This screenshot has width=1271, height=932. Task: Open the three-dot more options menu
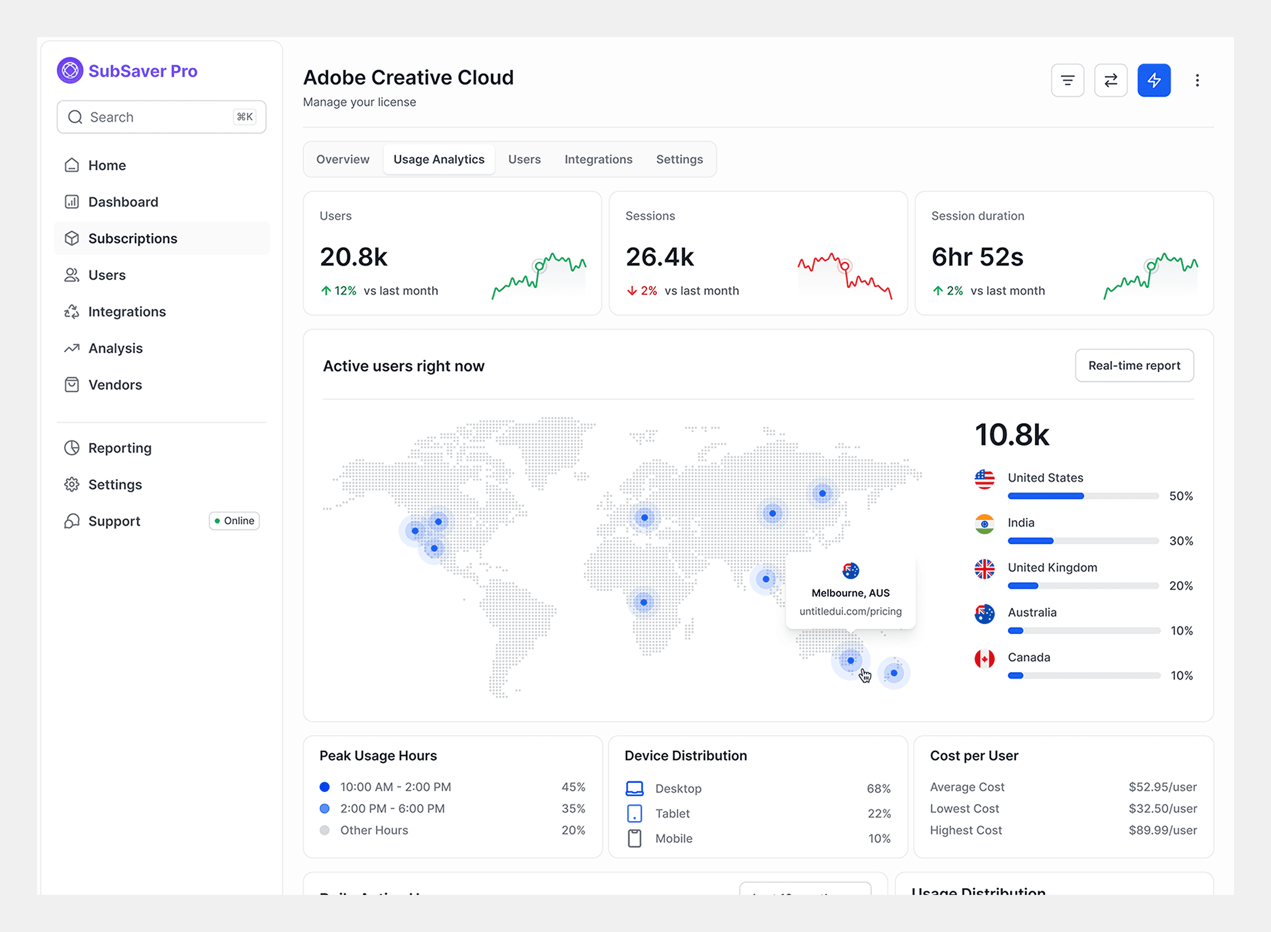(1197, 80)
